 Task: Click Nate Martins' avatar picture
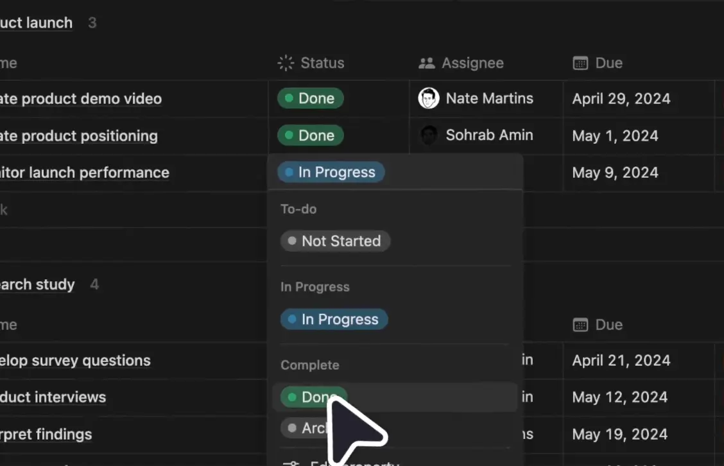point(428,98)
